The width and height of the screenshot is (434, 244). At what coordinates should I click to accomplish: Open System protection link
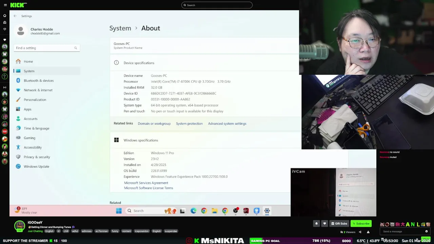click(x=189, y=124)
